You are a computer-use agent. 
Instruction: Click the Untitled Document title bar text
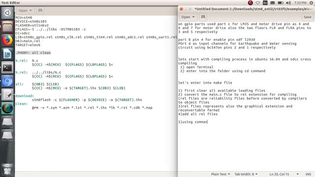pos(253,9)
